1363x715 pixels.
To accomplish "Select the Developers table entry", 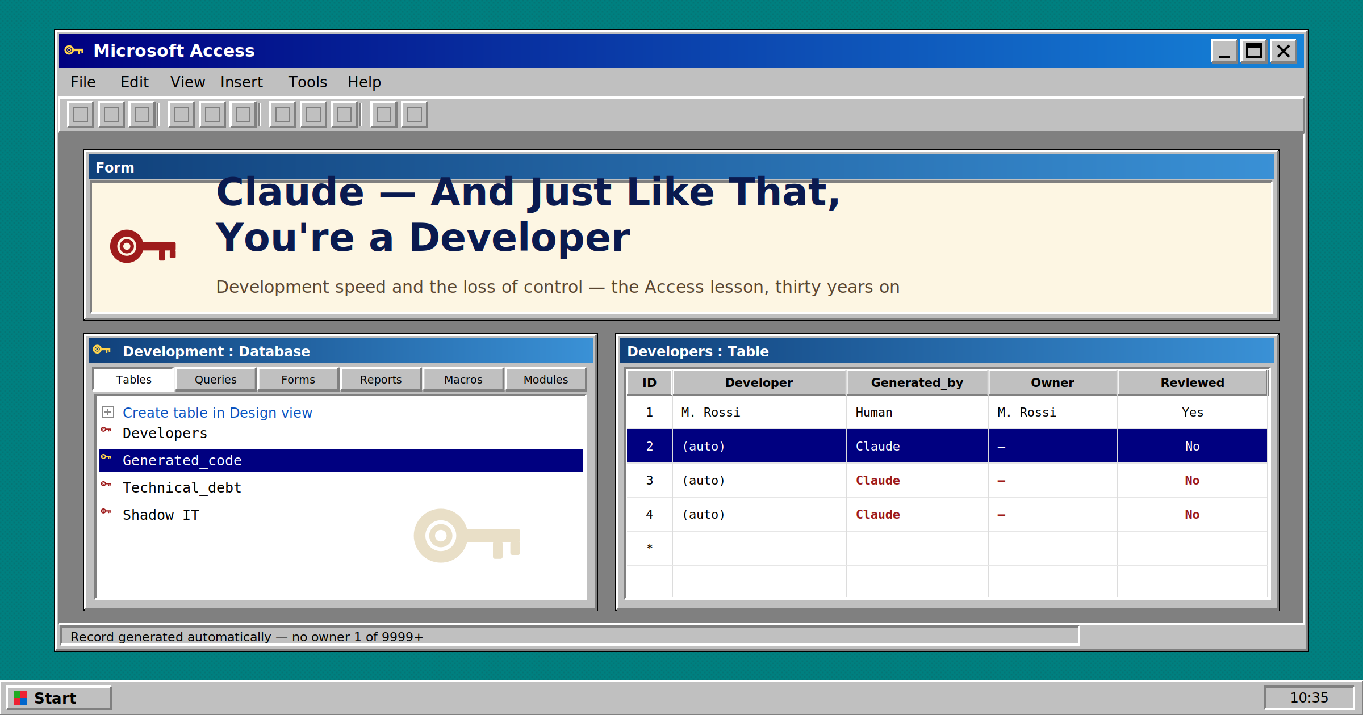I will (x=165, y=433).
